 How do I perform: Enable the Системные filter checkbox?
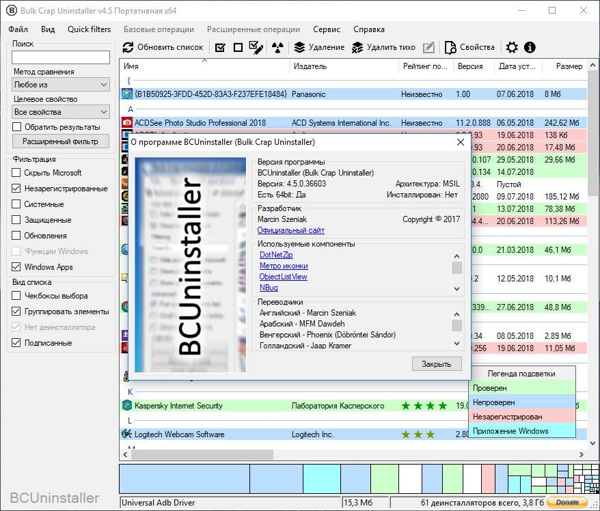16,204
